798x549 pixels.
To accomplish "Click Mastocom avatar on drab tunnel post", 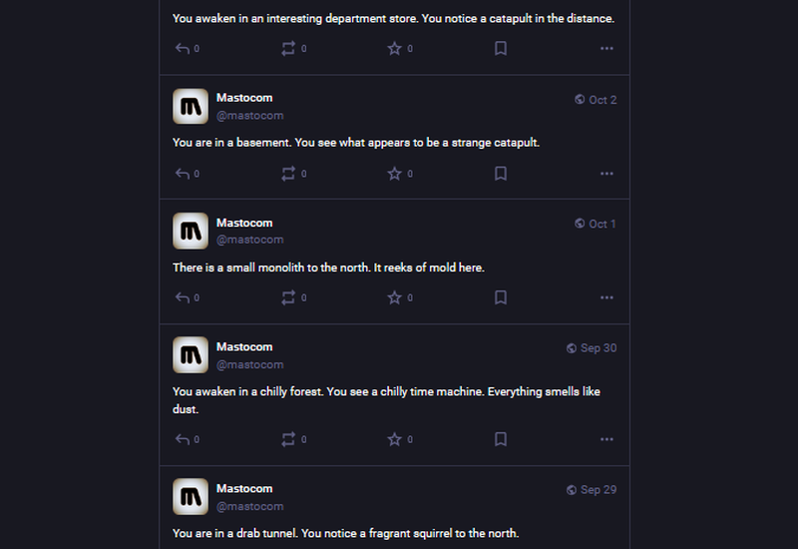I will pyautogui.click(x=191, y=496).
